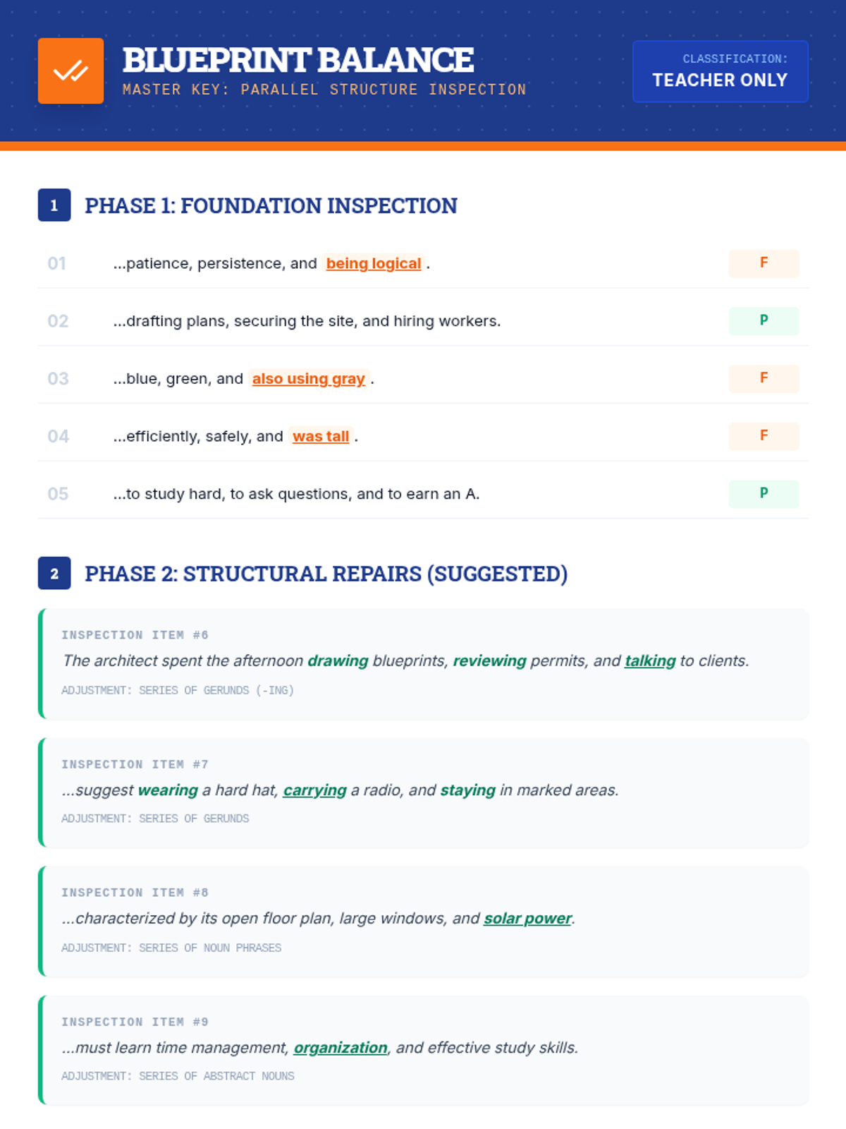Click the F grade badge for item 04
The height and width of the screenshot is (1129, 846).
764,436
